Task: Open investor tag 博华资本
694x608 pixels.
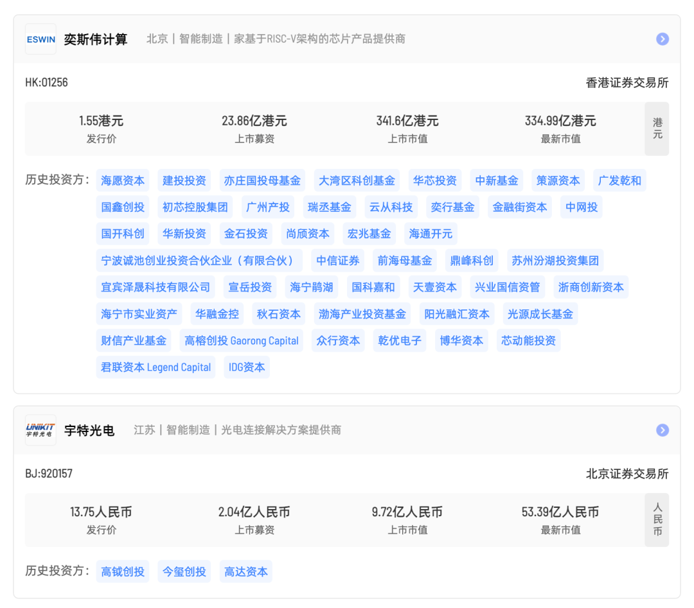Action: (461, 340)
